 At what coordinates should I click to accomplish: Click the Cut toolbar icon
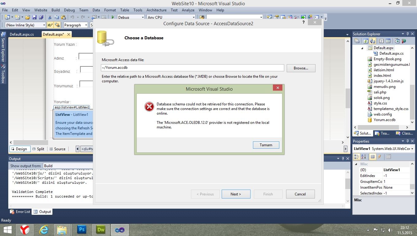pos(50,17)
